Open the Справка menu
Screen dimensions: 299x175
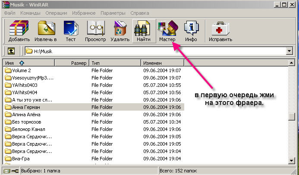point(140,13)
